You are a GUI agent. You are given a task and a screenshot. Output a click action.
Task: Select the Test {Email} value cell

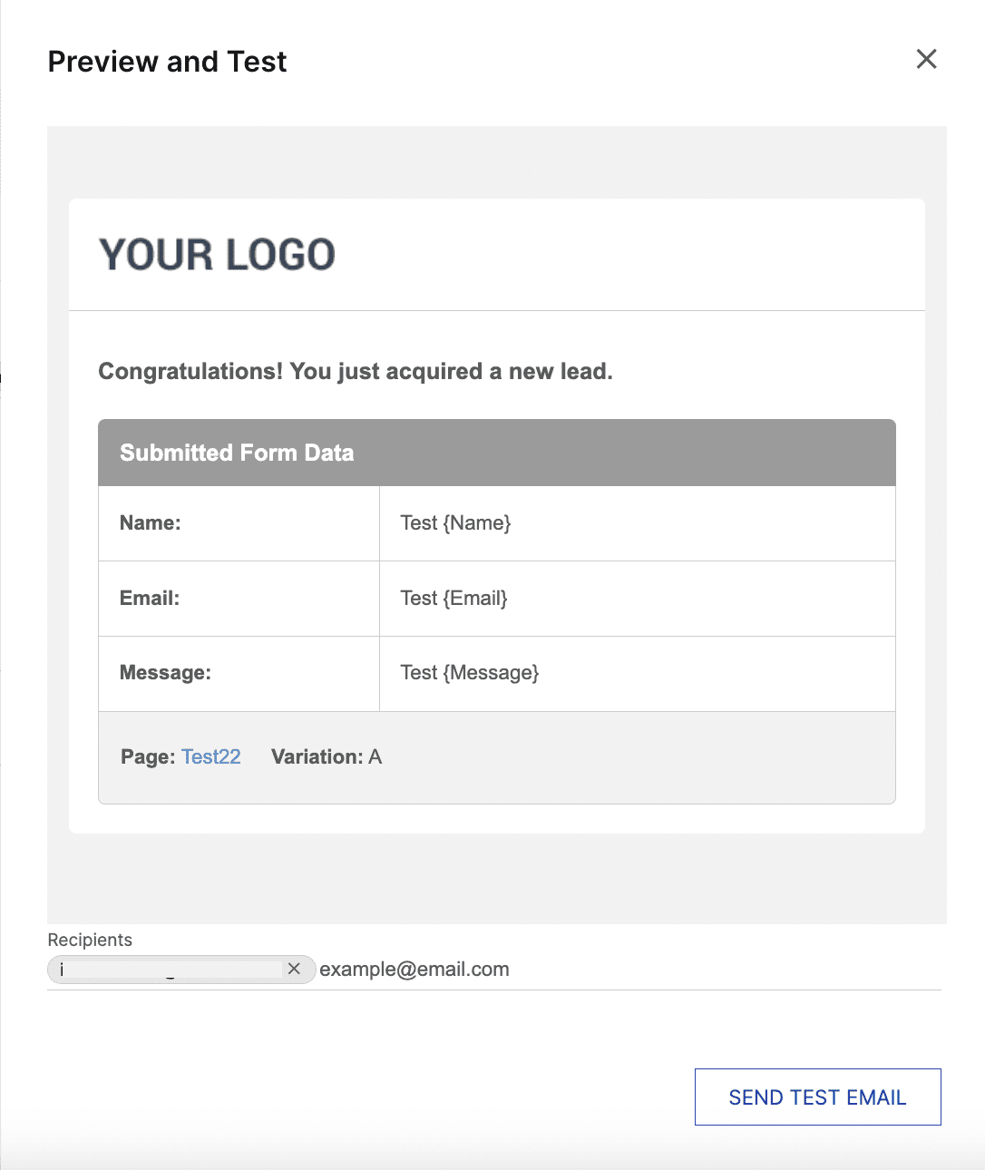coord(638,599)
